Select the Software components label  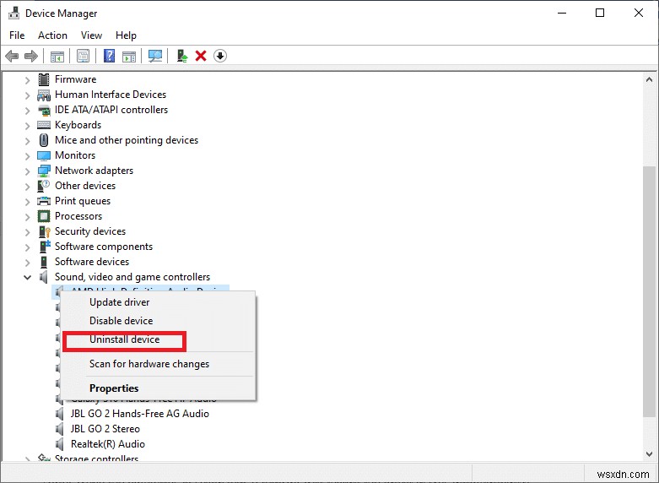pyautogui.click(x=104, y=247)
